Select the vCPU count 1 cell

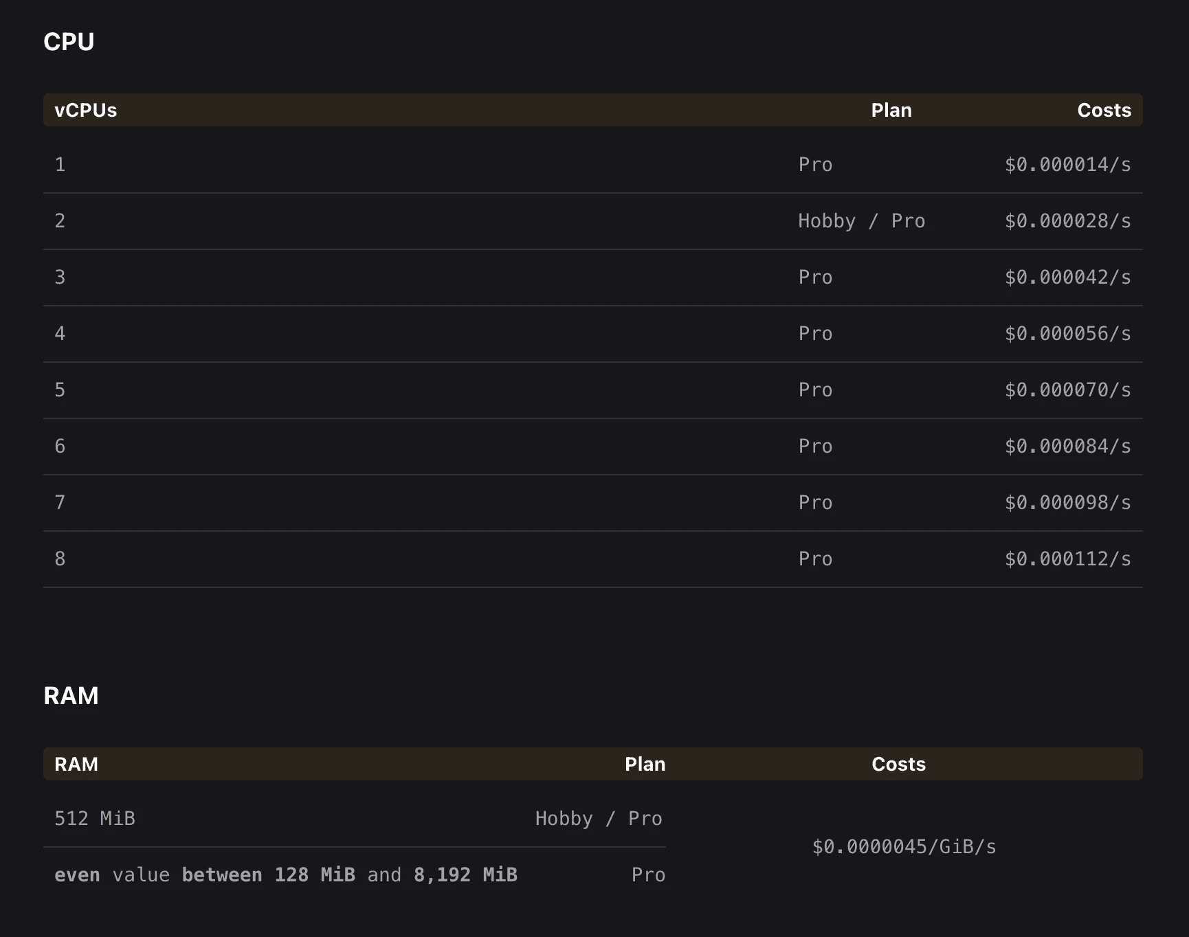point(60,165)
